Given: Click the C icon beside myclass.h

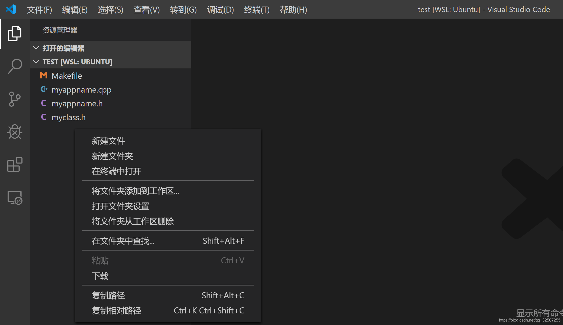Looking at the screenshot, I should (x=44, y=117).
